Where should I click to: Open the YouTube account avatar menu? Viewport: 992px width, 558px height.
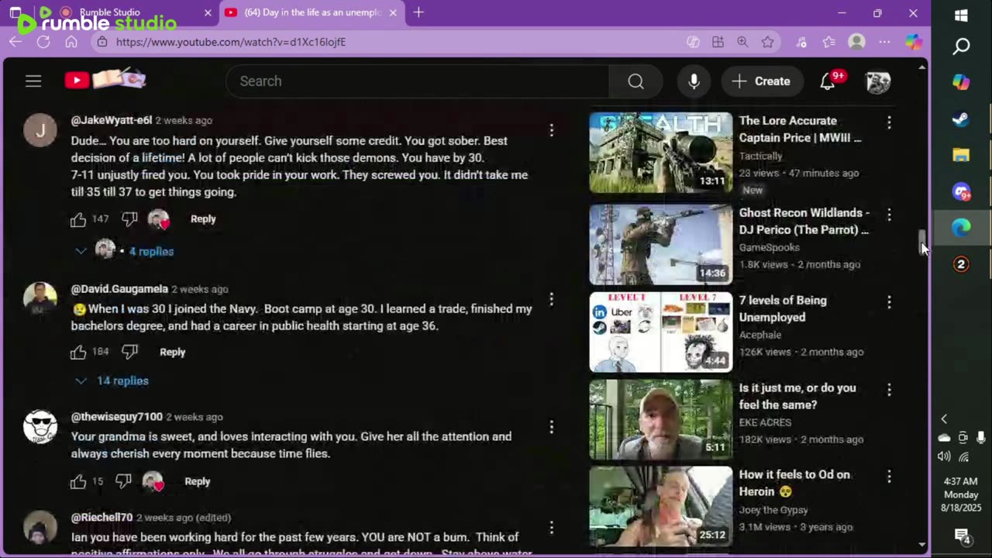tap(877, 81)
